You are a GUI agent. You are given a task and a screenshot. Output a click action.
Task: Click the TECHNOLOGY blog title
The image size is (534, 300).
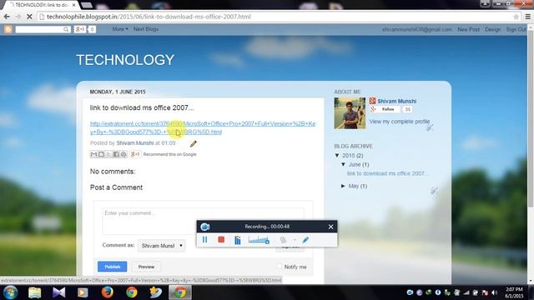click(125, 60)
